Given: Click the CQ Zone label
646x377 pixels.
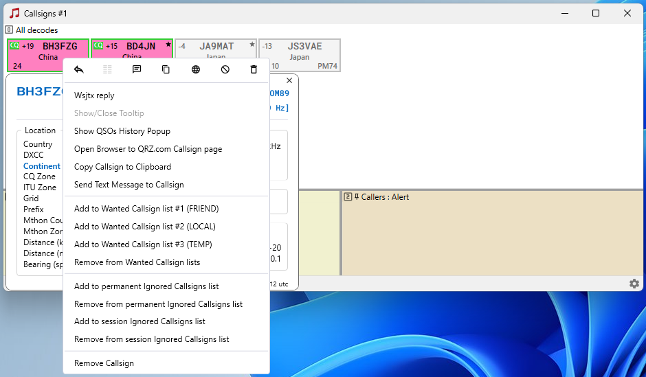Looking at the screenshot, I should pos(39,176).
